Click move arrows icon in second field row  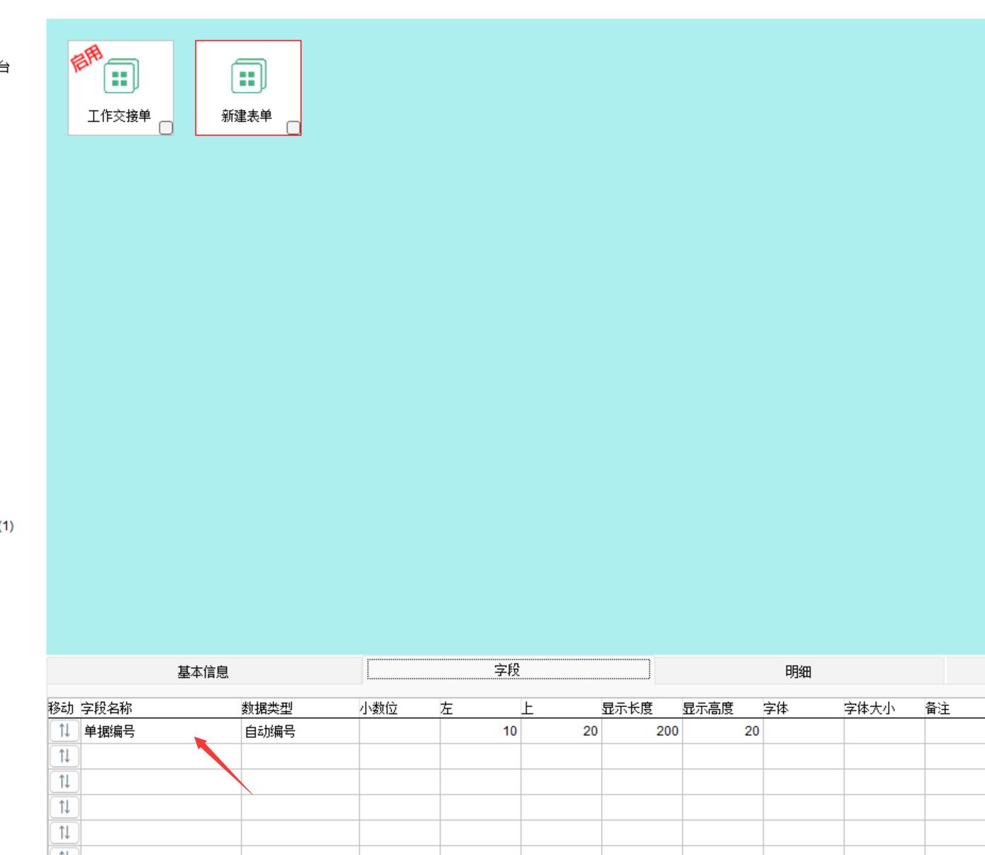point(64,756)
